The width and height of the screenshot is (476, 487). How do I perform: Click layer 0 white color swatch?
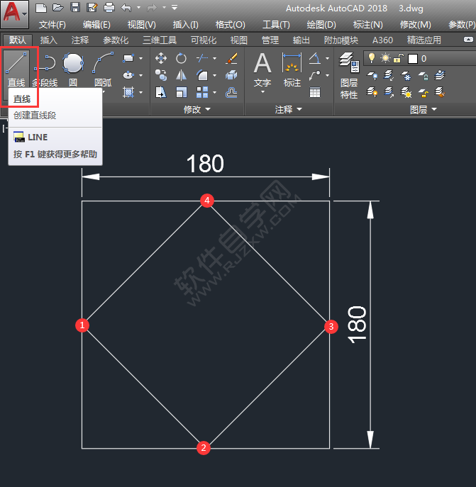click(413, 58)
